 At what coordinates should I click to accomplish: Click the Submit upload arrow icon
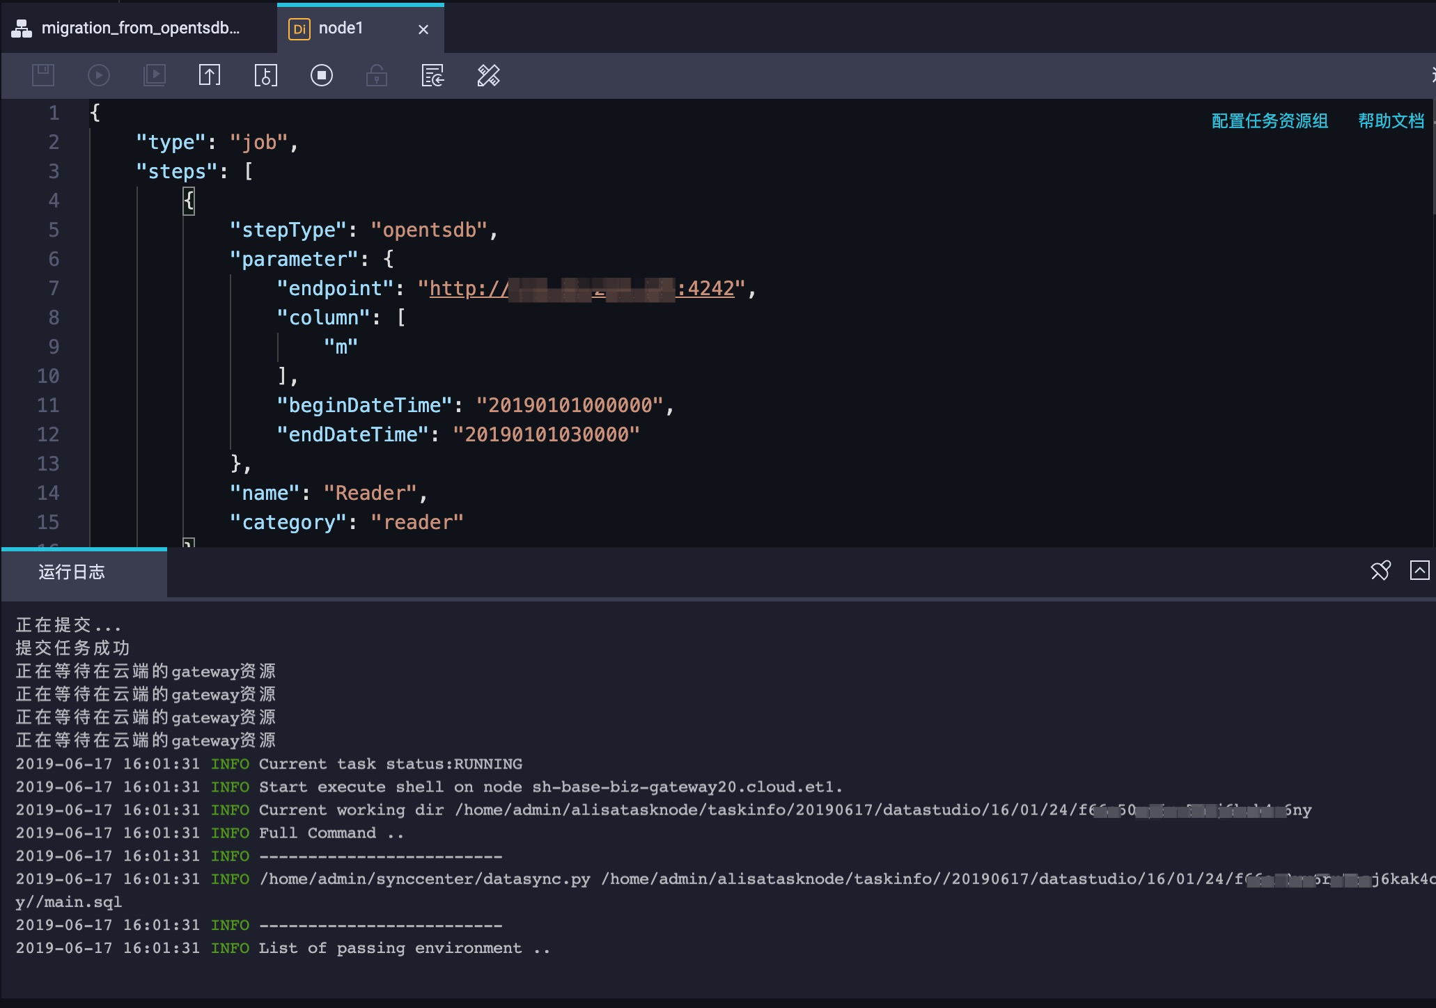pos(210,75)
